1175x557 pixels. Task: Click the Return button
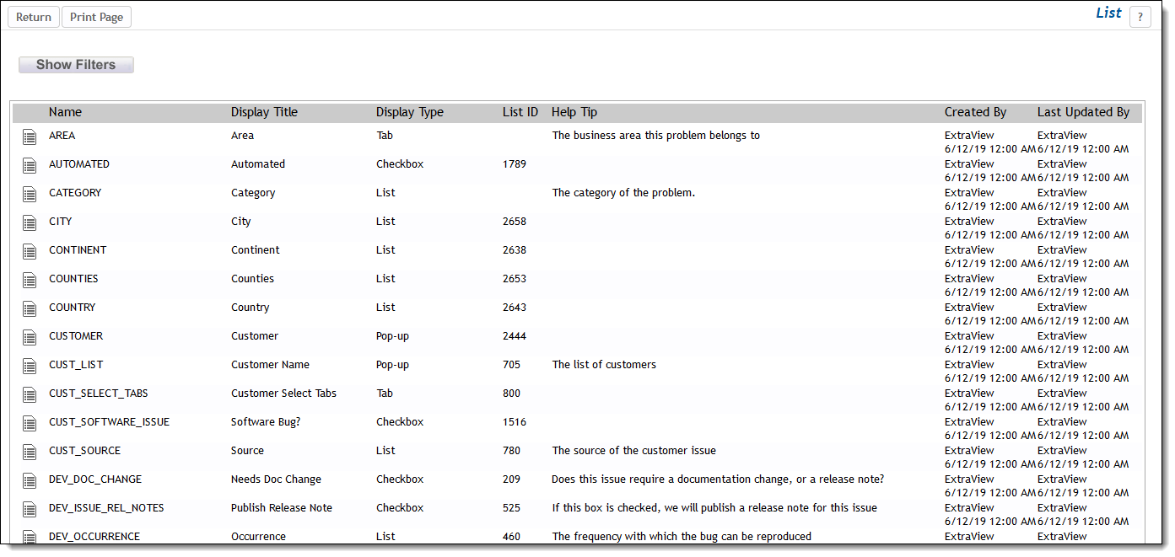point(34,17)
